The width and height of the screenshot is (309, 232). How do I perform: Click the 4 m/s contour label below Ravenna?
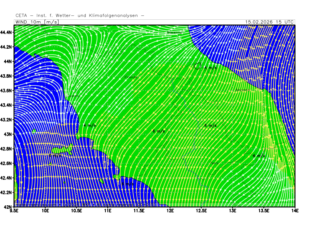point(210,68)
